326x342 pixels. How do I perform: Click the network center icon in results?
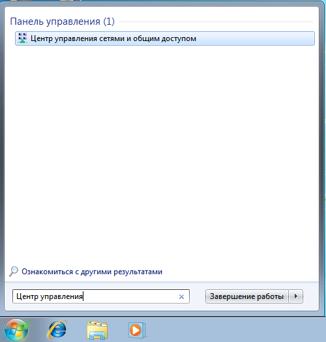point(22,38)
